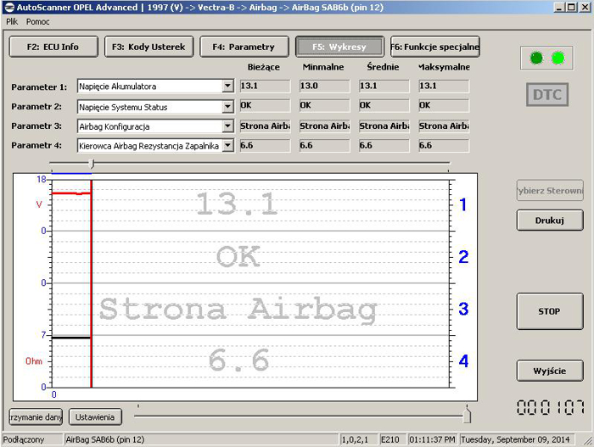Click the slider thumb above the chart

91,164
